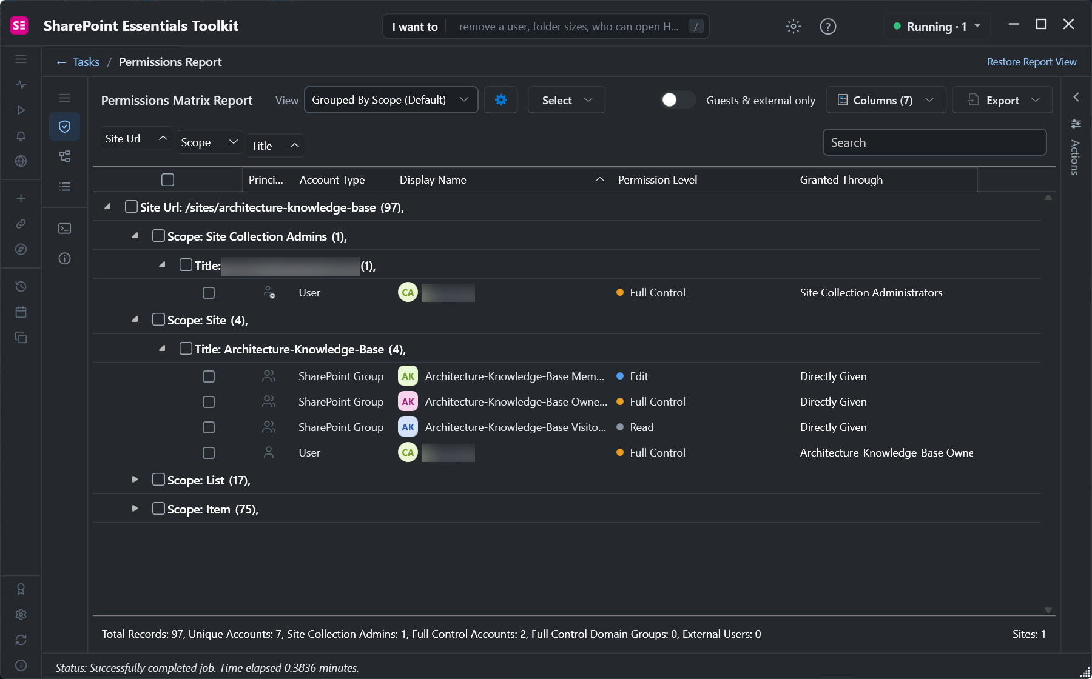The image size is (1092, 679).
Task: Open the Columns (7) dropdown
Action: pos(886,100)
